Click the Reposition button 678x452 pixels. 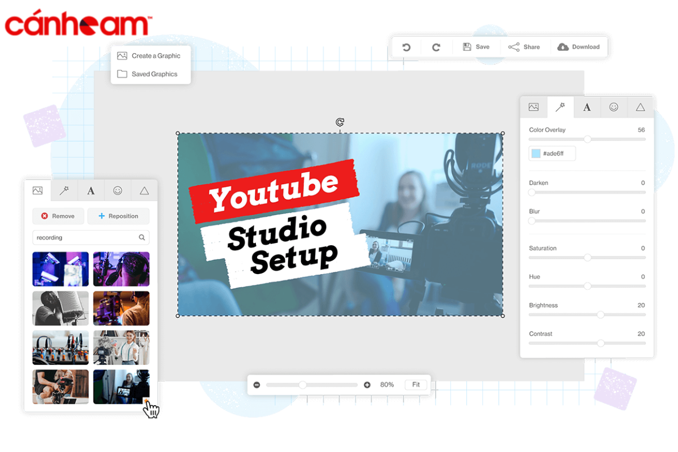click(118, 216)
